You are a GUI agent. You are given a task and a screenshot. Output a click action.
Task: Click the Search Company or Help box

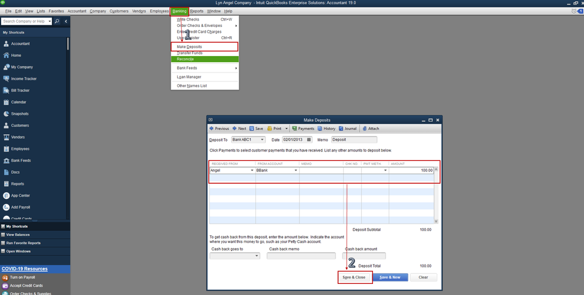pyautogui.click(x=24, y=21)
